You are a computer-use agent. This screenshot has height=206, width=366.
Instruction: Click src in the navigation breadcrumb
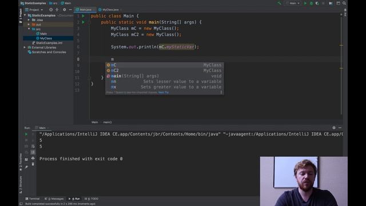(53, 3)
